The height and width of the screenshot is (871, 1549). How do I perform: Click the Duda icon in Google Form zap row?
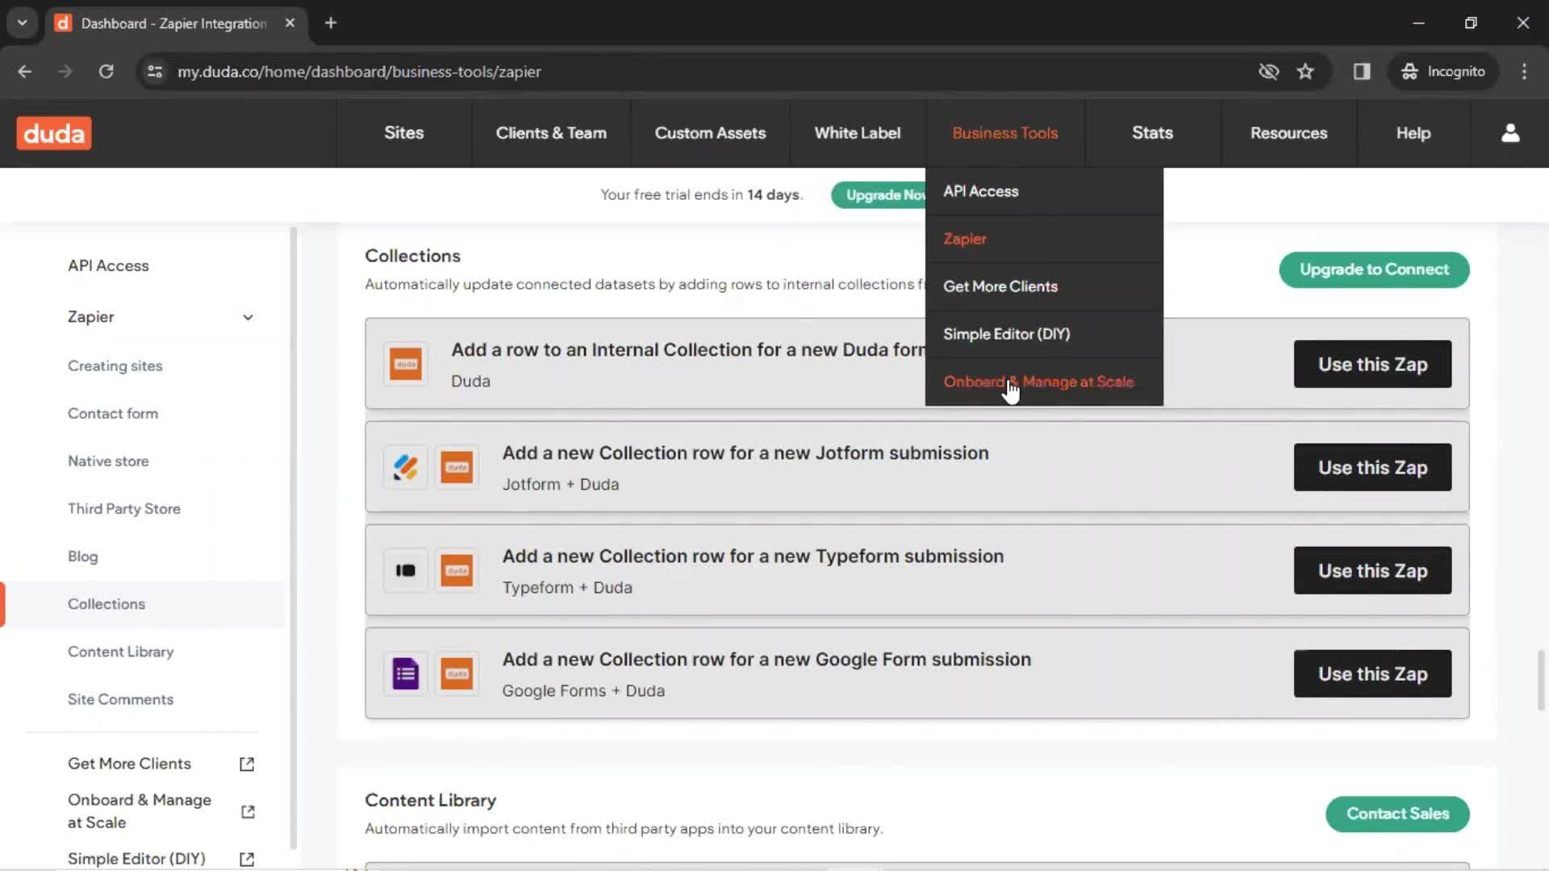tap(457, 673)
